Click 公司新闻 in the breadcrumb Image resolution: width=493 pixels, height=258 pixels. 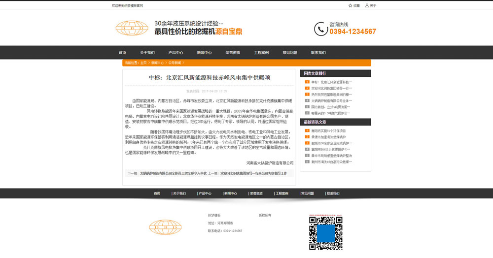point(175,63)
